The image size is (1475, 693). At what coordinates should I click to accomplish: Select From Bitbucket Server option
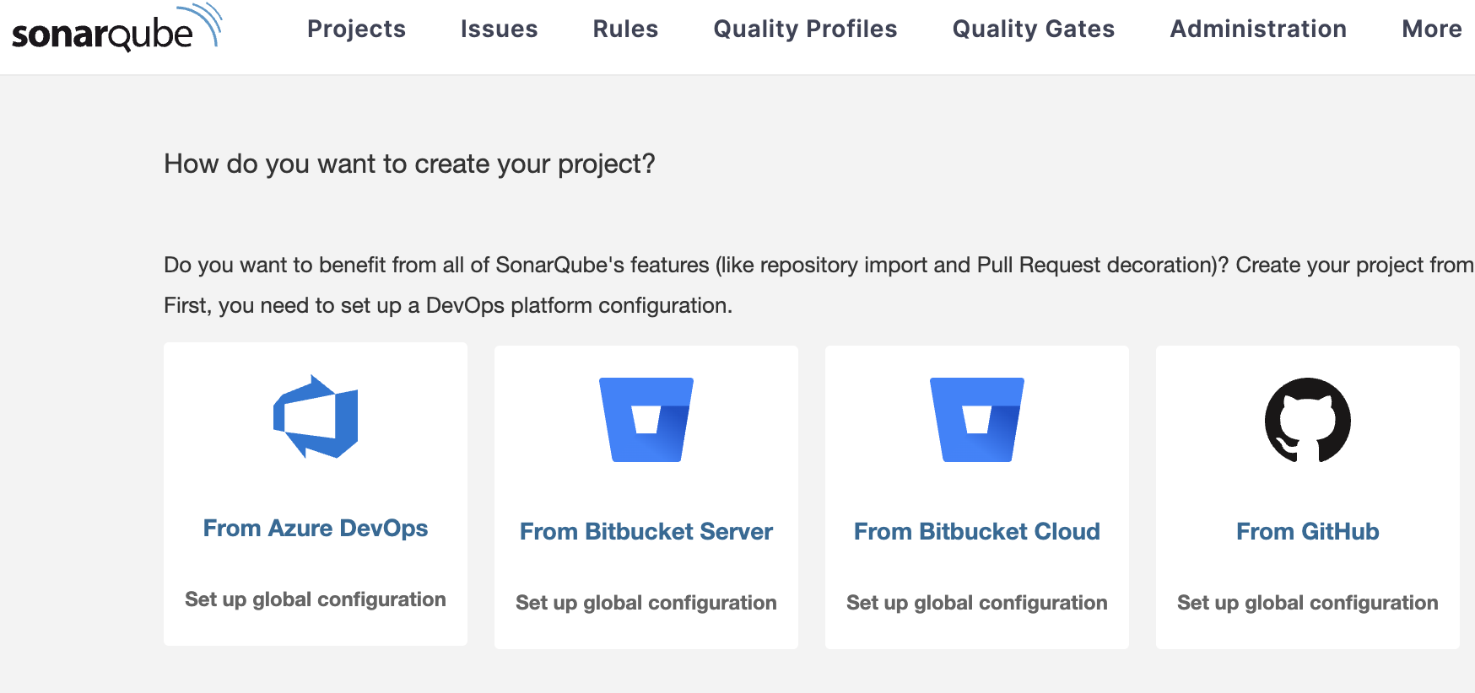point(646,531)
